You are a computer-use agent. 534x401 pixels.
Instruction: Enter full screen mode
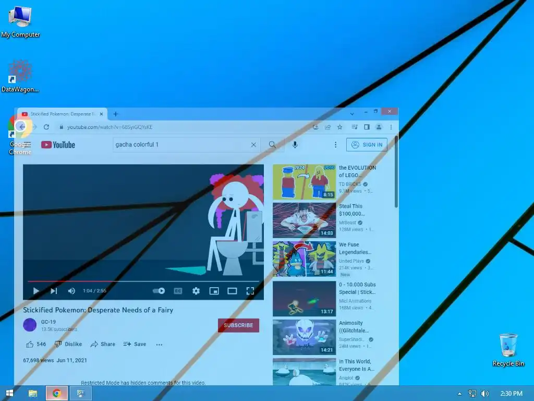coord(250,291)
